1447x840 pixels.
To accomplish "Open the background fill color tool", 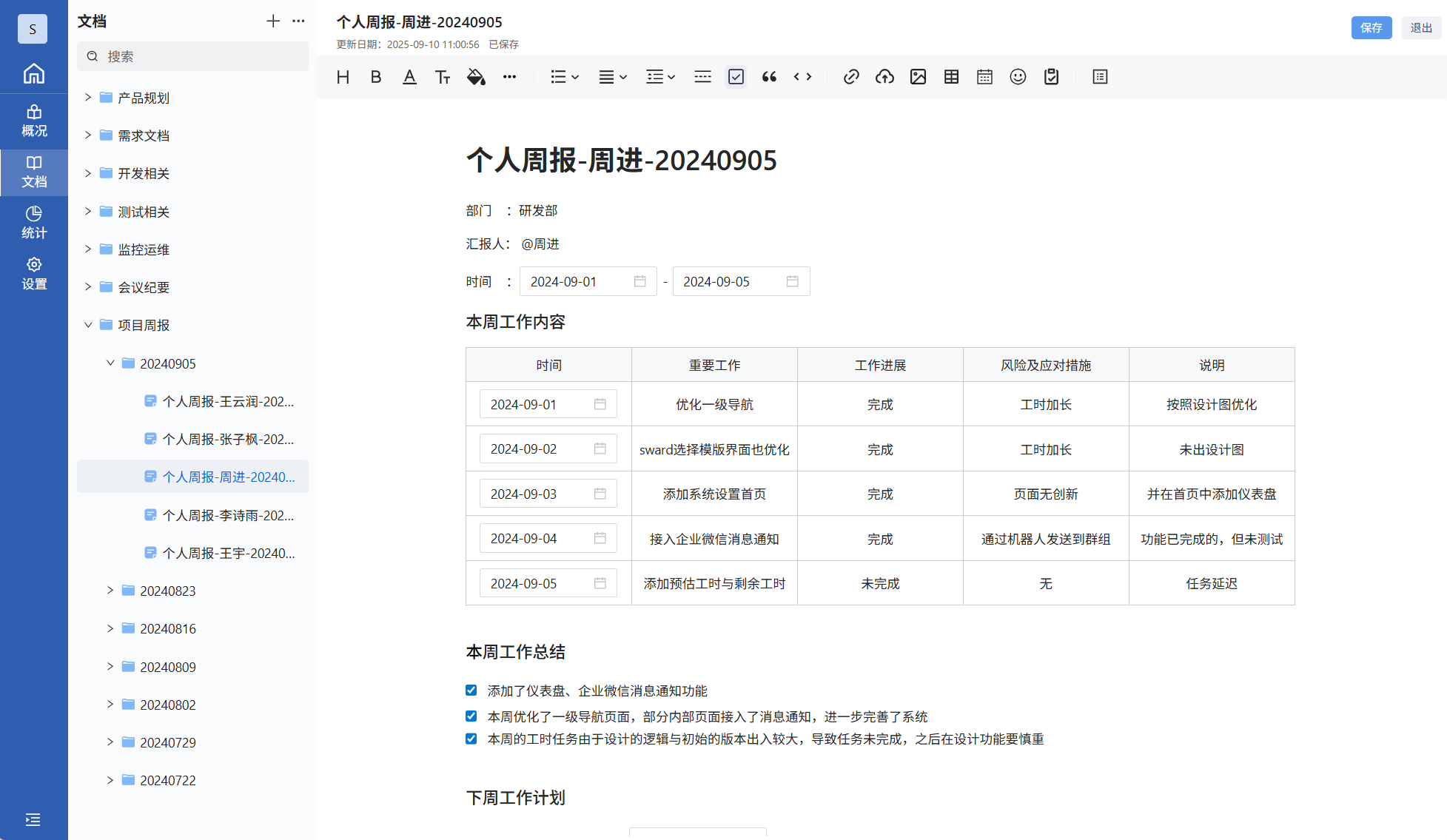I will tap(476, 77).
